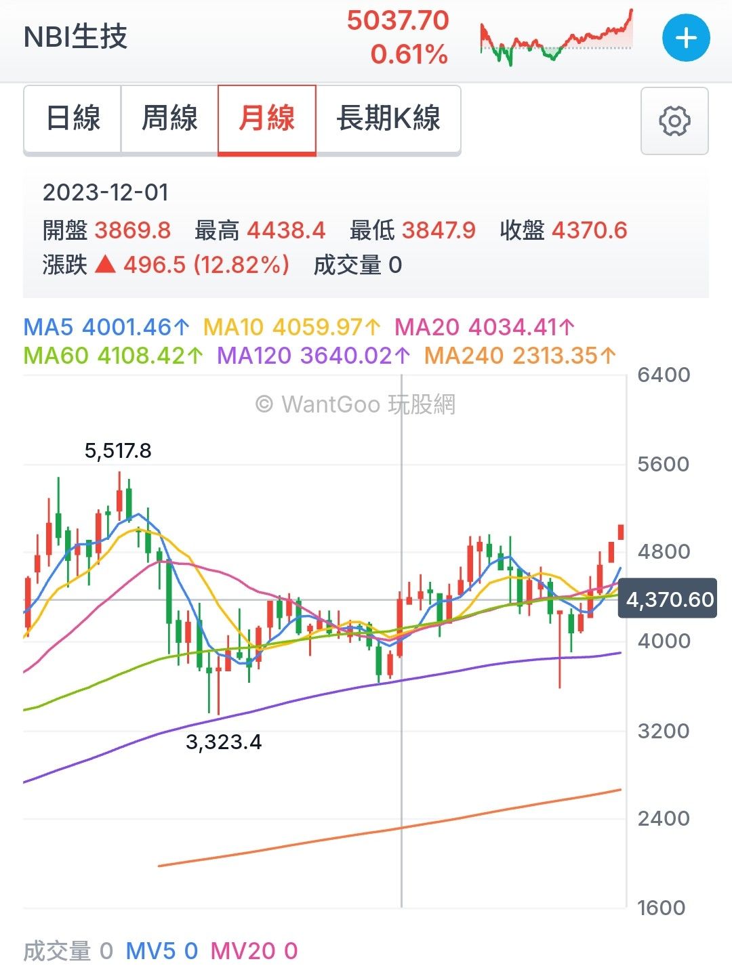Switch to the 日線 daily tab
The width and height of the screenshot is (732, 972).
73,119
